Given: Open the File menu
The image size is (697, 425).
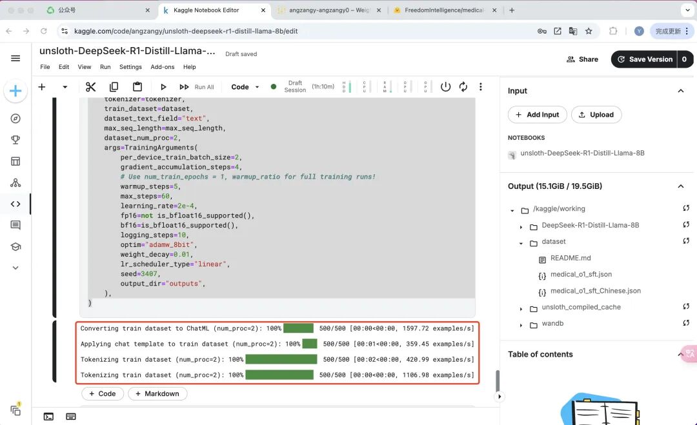Looking at the screenshot, I should click(x=45, y=67).
